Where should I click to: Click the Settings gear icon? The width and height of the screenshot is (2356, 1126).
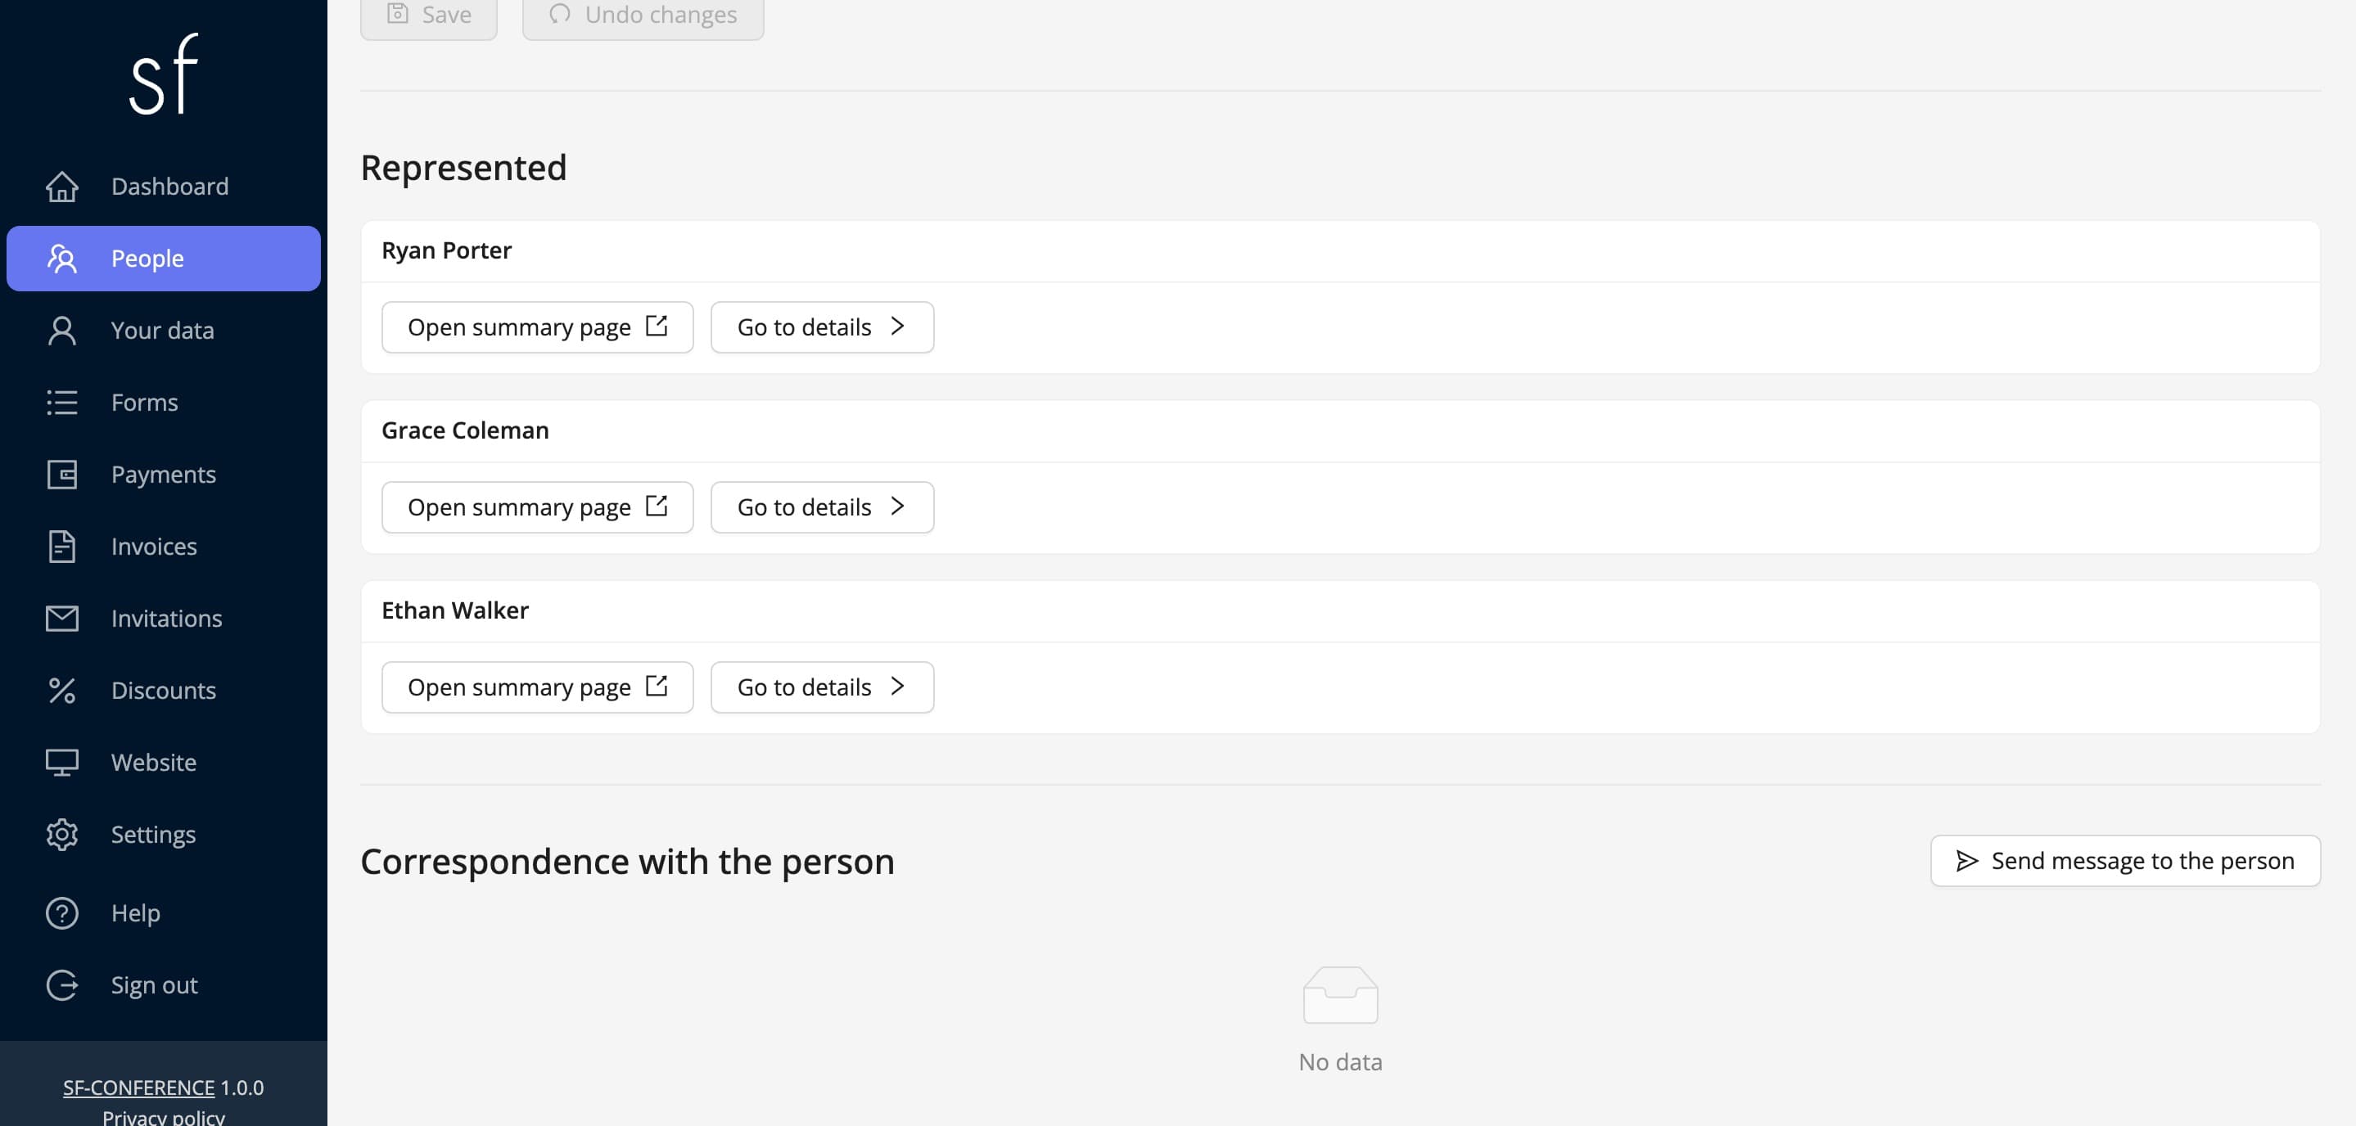(62, 835)
